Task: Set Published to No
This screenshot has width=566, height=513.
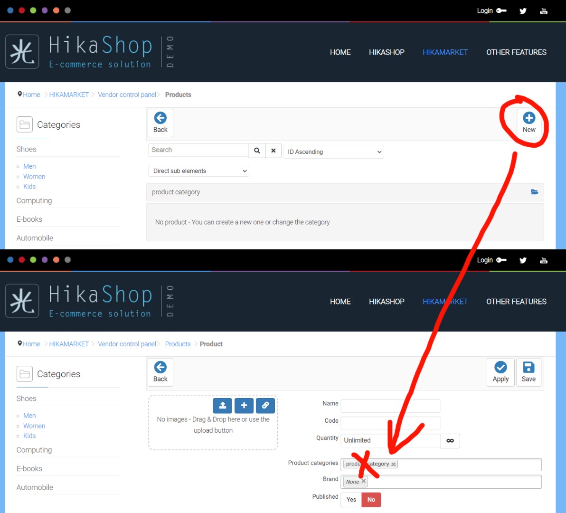Action: pyautogui.click(x=371, y=500)
